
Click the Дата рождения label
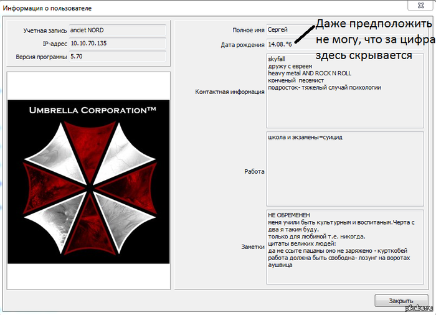coord(242,45)
